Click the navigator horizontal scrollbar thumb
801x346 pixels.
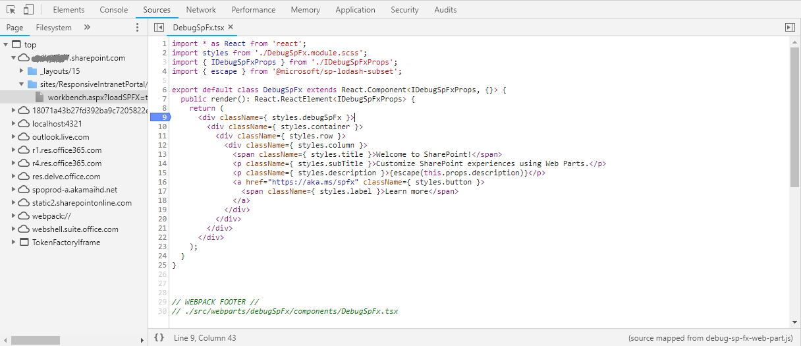[x=45, y=340]
